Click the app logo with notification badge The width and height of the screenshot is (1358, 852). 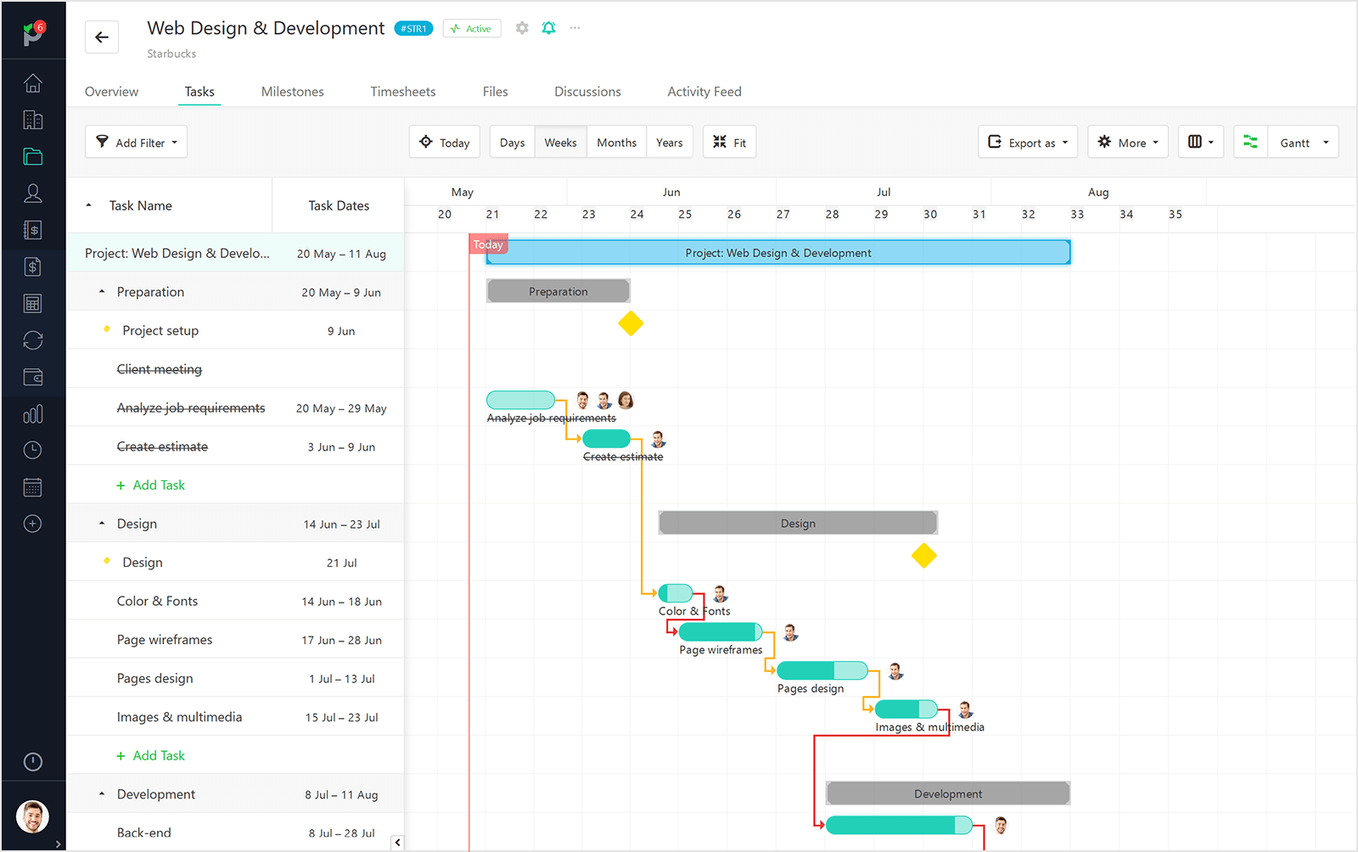coord(33,35)
